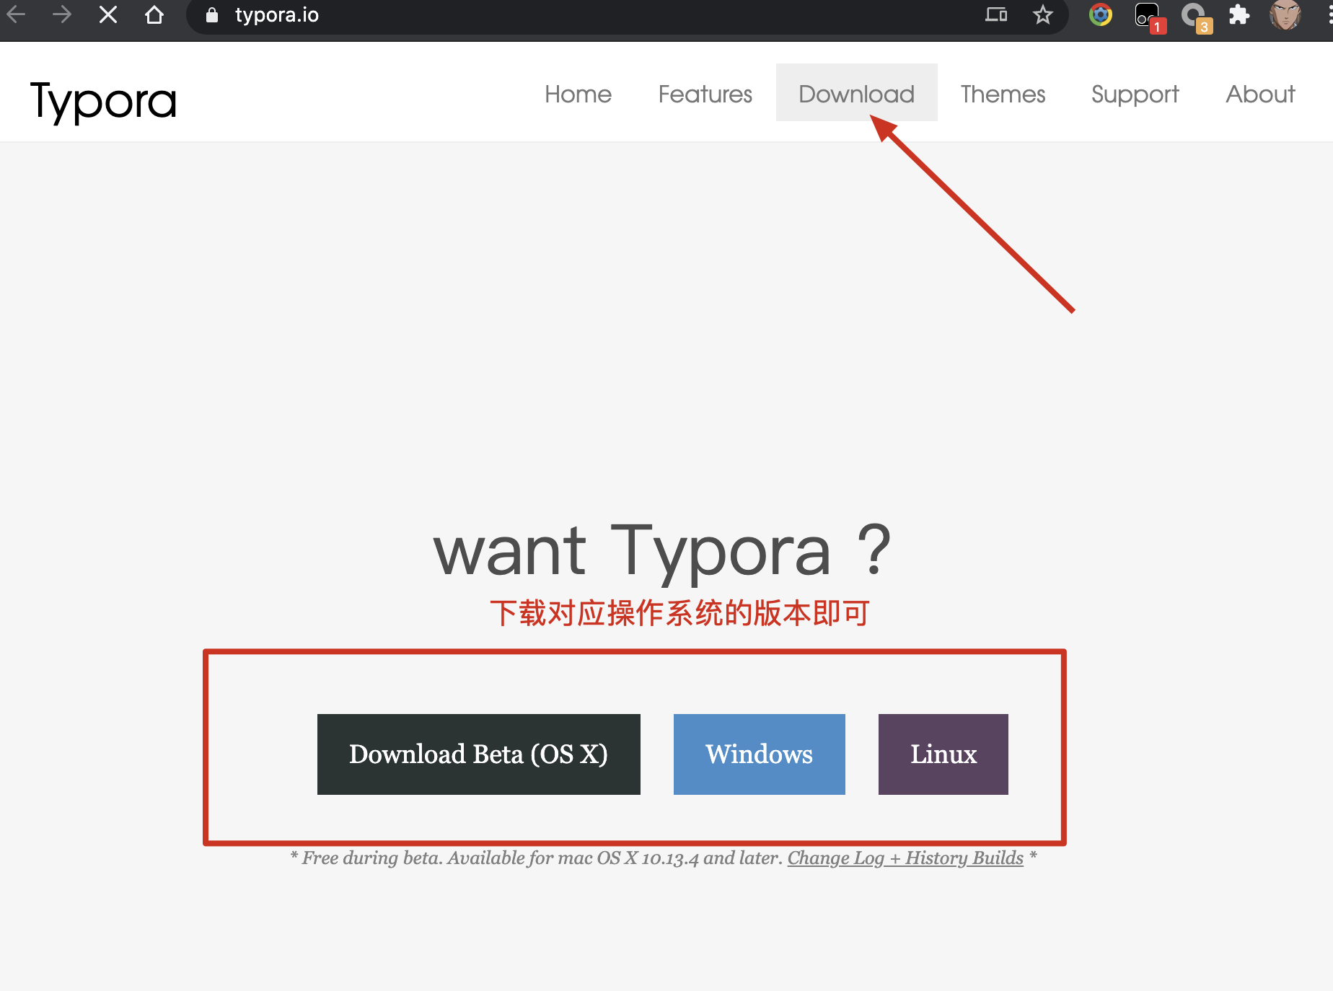Stop loading the page with the X button

coord(108,14)
